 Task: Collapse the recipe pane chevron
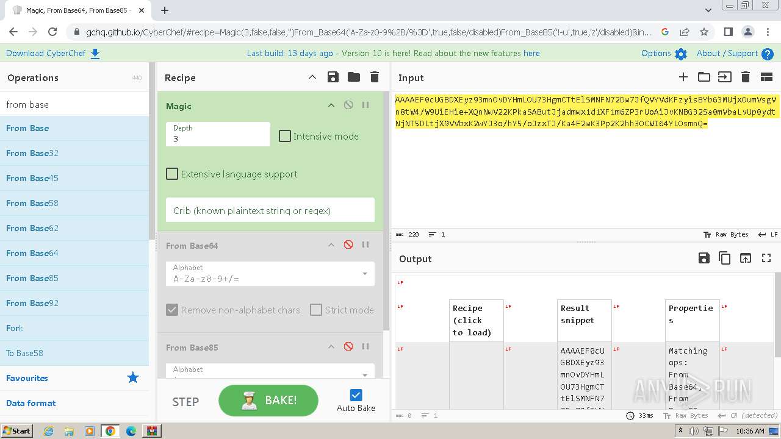312,77
